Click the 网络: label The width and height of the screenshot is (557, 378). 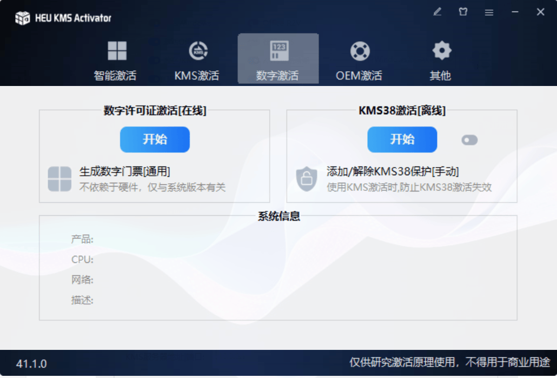(82, 280)
